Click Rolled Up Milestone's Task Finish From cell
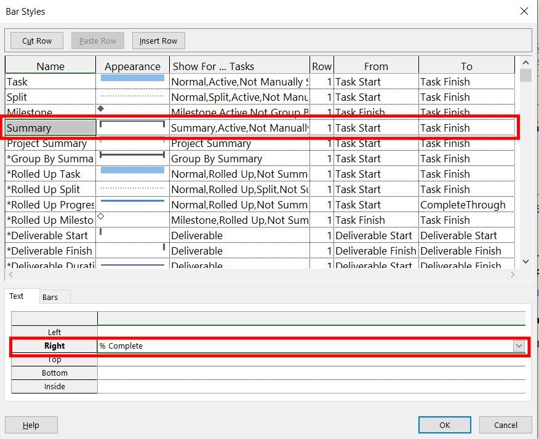Image resolution: width=539 pixels, height=439 pixels. [x=376, y=220]
